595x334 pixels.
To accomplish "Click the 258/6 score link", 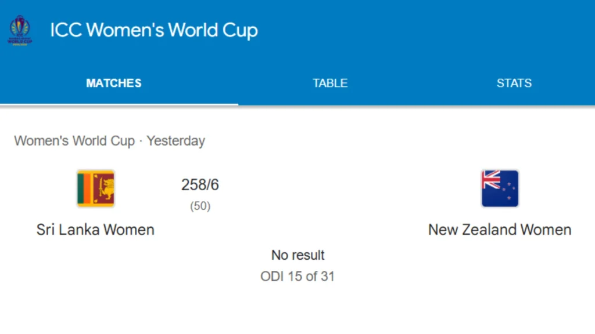I will (200, 184).
